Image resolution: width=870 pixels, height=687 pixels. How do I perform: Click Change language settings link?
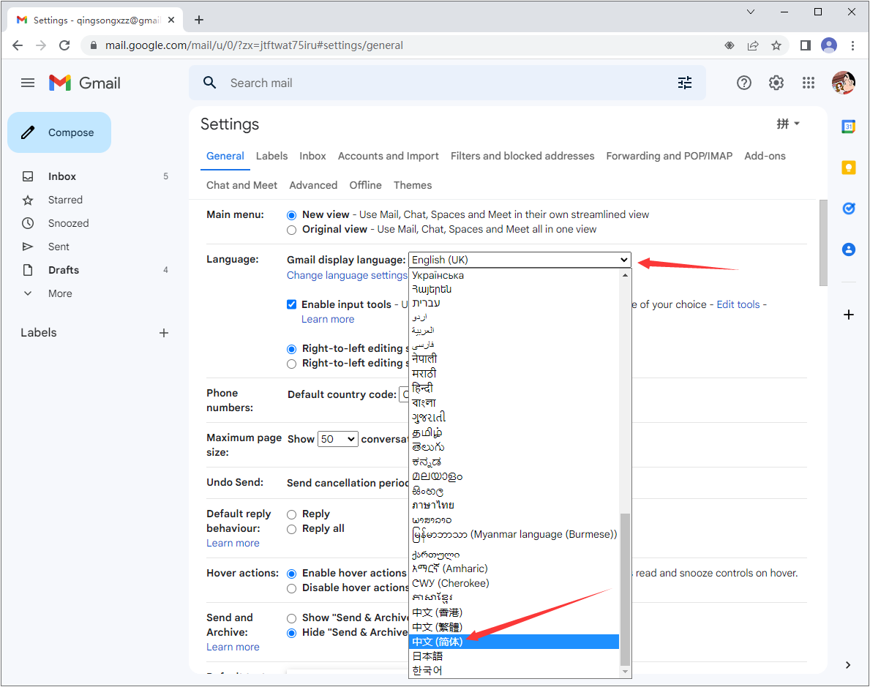pyautogui.click(x=347, y=275)
